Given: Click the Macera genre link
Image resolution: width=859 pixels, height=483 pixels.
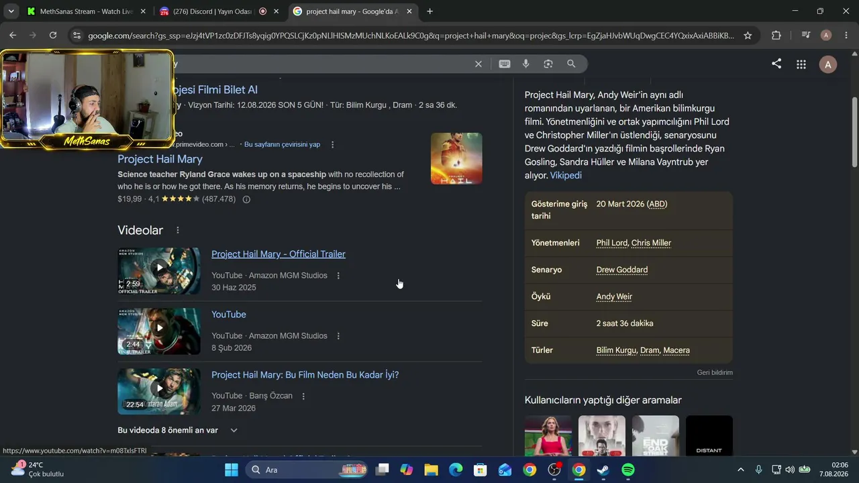Looking at the screenshot, I should point(676,350).
